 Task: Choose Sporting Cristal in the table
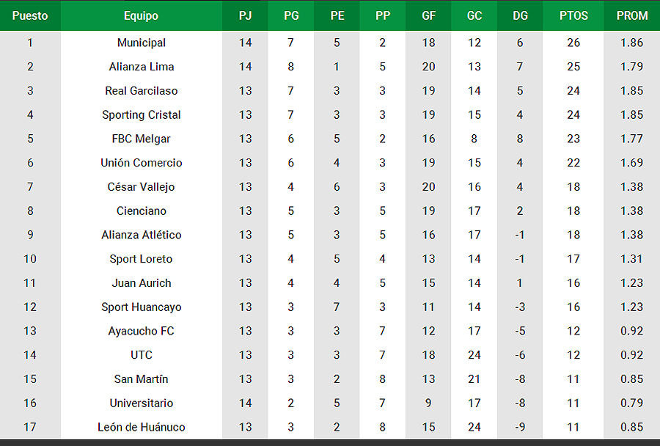142,115
